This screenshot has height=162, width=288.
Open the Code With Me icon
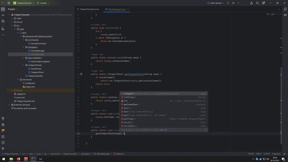[x=252, y=3]
